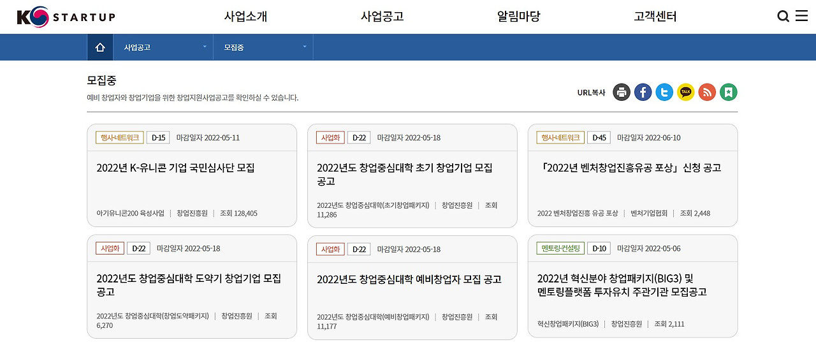Copy the page link with URL복사
The height and width of the screenshot is (347, 816).
click(x=592, y=92)
